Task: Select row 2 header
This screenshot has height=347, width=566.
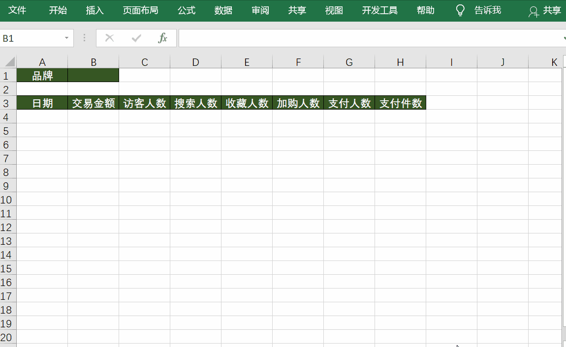Action: [x=8, y=89]
